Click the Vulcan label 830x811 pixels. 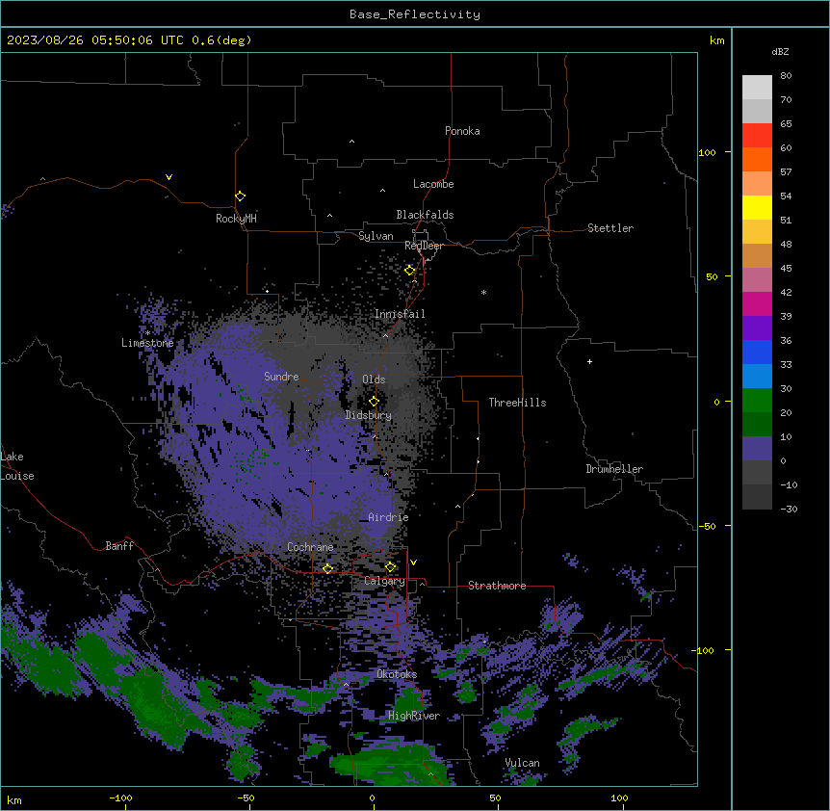point(523,763)
